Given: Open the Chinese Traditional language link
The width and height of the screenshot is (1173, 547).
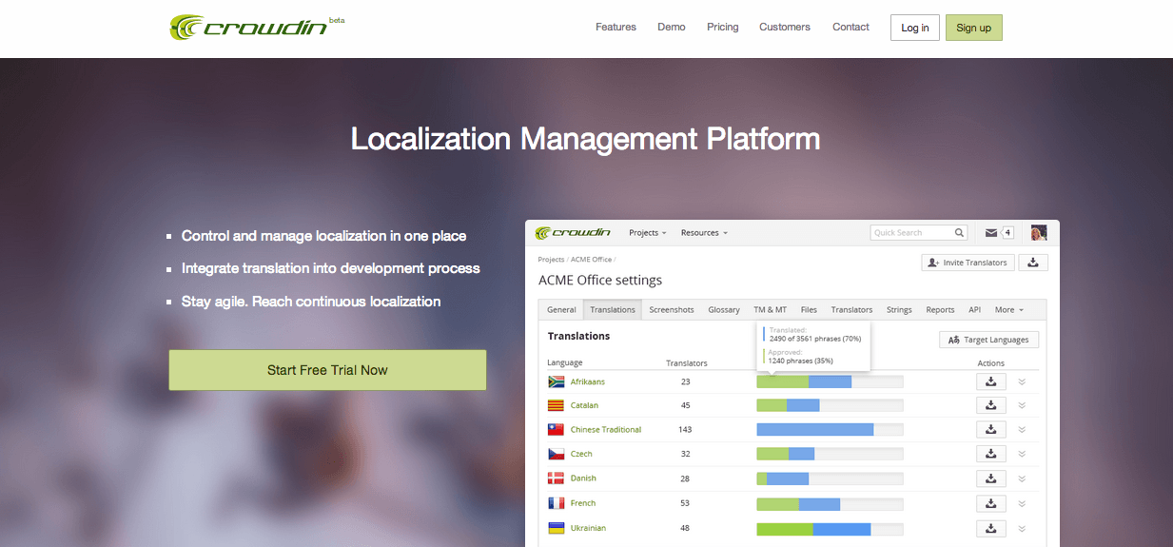Looking at the screenshot, I should (x=606, y=430).
